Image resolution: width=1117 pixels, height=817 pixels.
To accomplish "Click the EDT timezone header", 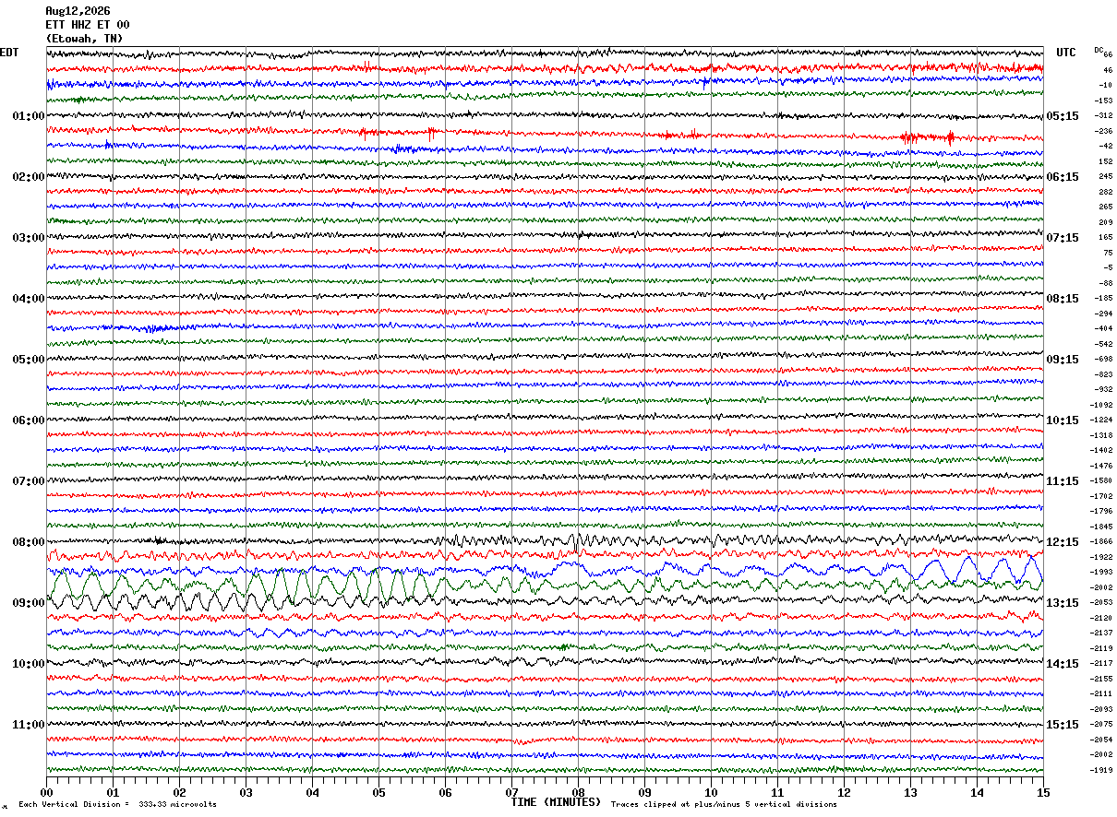I will 9,53.
